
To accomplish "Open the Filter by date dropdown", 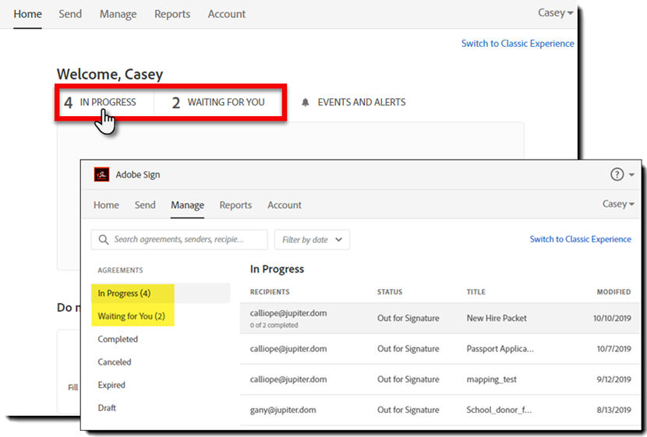I will (312, 239).
